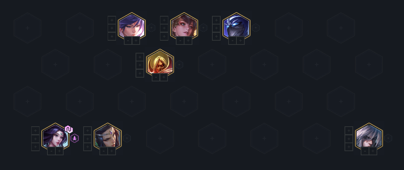The width and height of the screenshot is (404, 170).
Task: Increase star level of white-haired champion
Action: point(373,151)
